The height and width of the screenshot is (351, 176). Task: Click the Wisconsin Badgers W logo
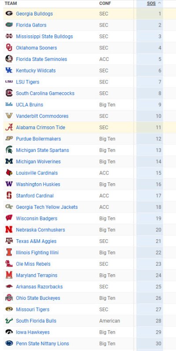tap(9, 218)
